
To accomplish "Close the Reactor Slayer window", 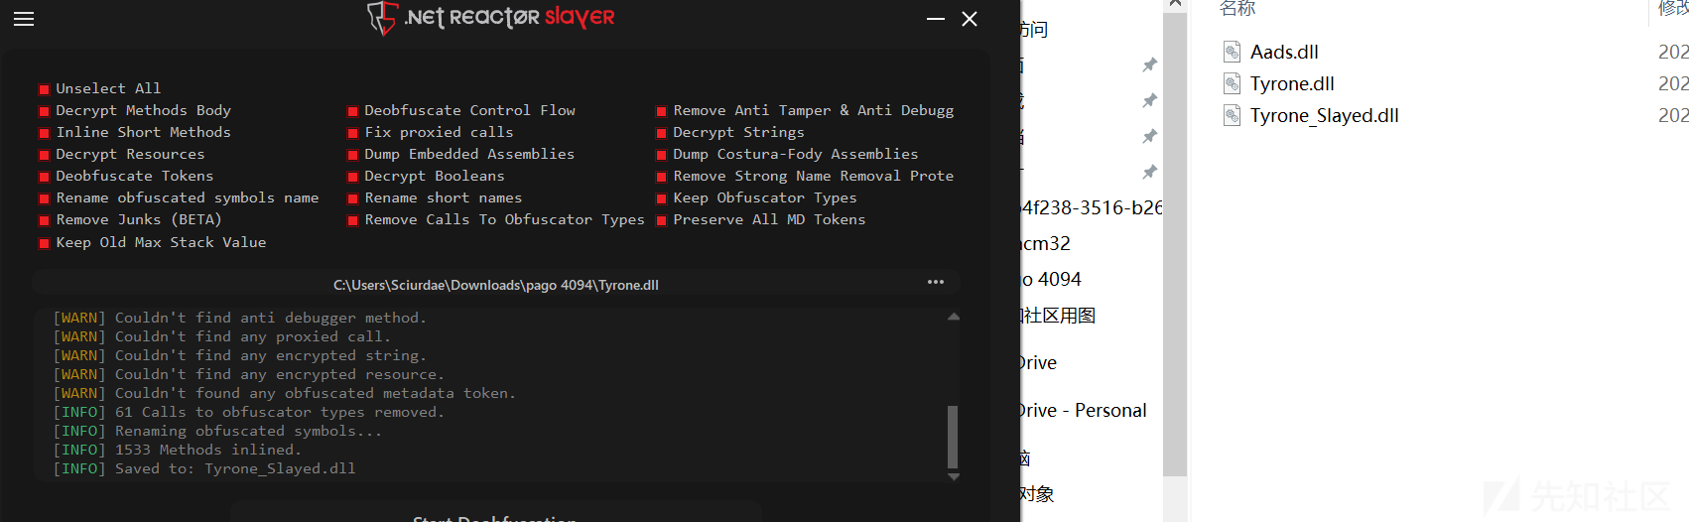I will coord(970,19).
